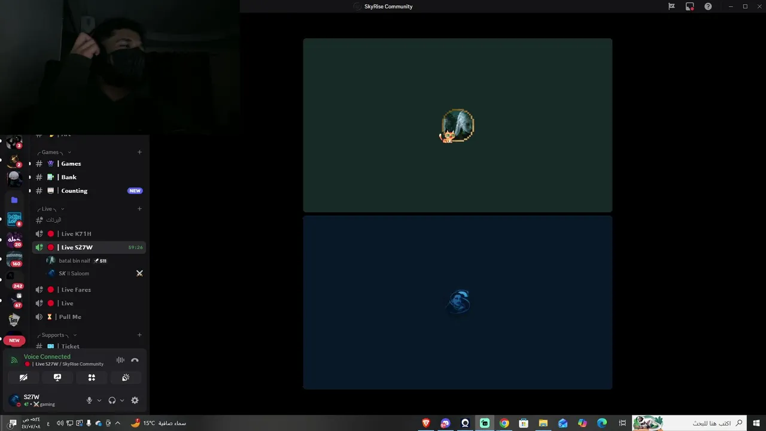The height and width of the screenshot is (431, 766).
Task: Select user SK II Saloom in voice list
Action: coord(95,274)
